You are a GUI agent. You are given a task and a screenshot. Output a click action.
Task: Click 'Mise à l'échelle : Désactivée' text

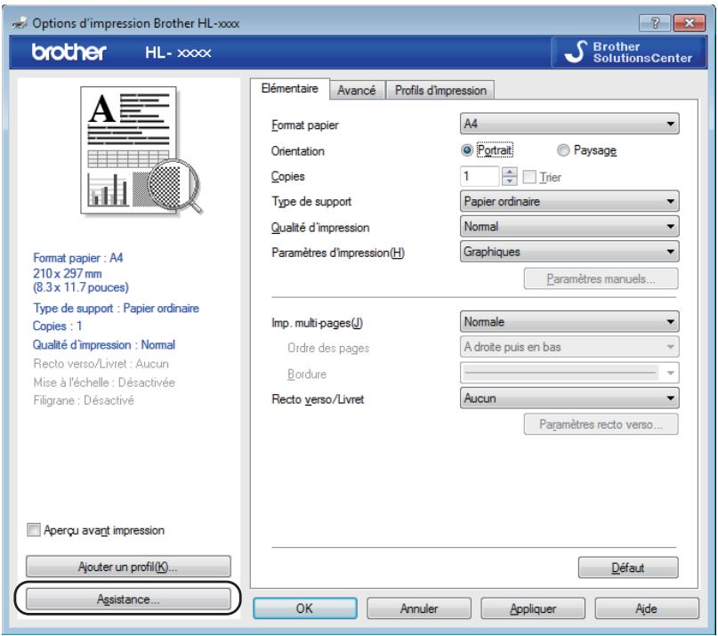(x=104, y=382)
